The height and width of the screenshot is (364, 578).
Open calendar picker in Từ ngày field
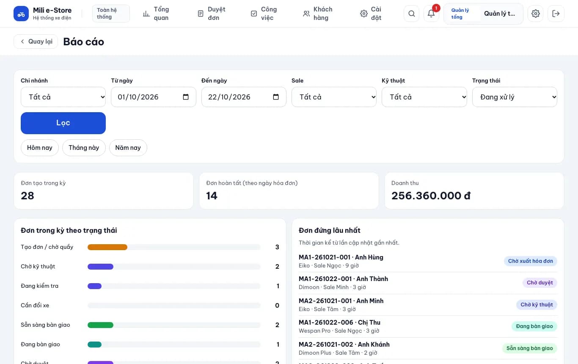[186, 97]
